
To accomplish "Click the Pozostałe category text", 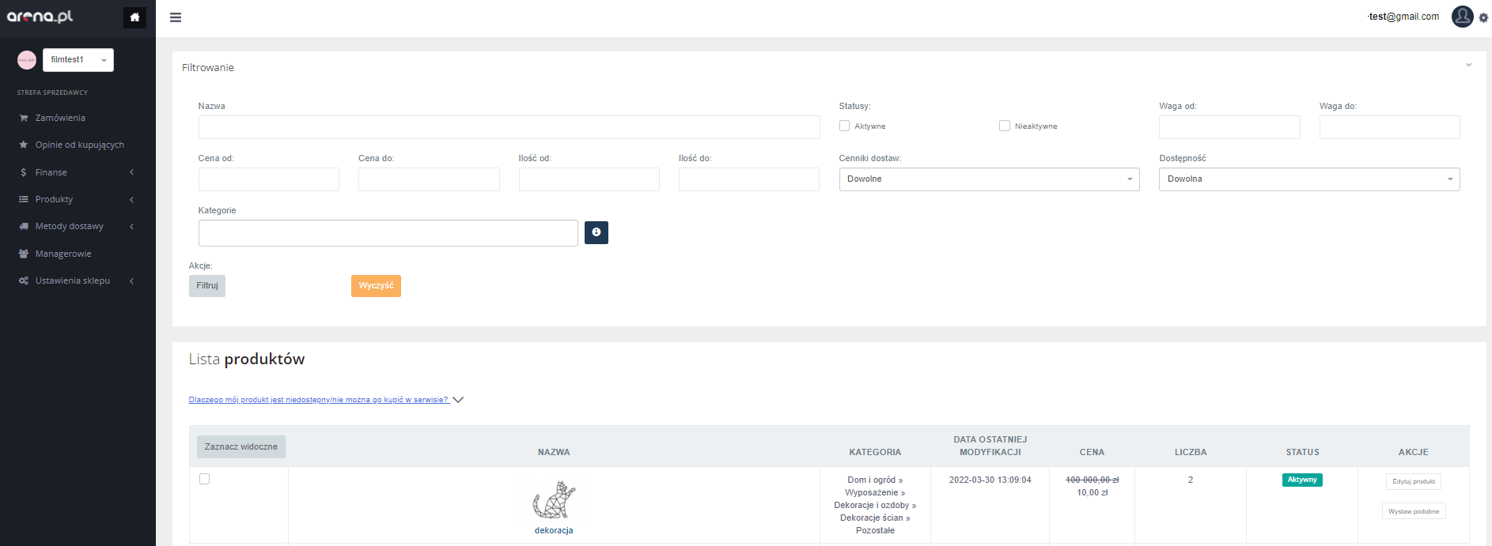I will (875, 530).
